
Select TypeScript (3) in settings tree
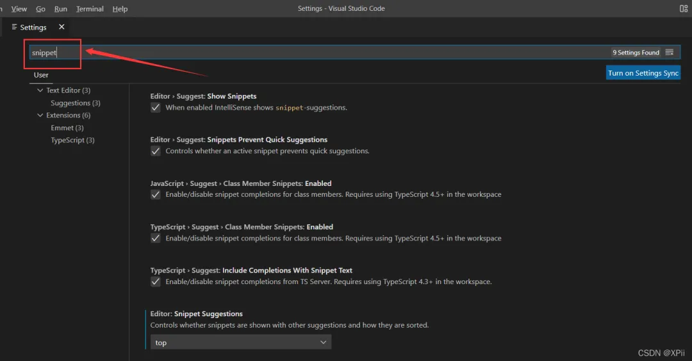[x=73, y=140]
